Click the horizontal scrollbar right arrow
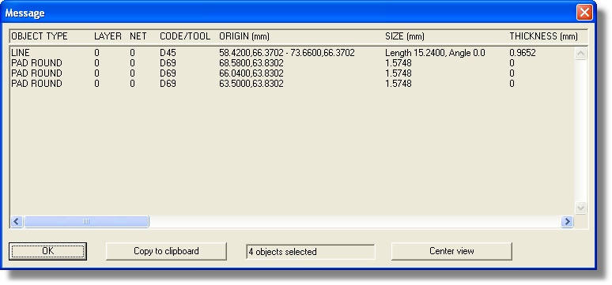Viewport: 612px width, 285px height. [567, 222]
